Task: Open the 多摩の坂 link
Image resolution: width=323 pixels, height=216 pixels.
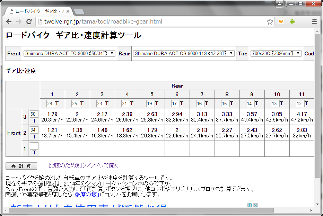Action: [x=86, y=195]
